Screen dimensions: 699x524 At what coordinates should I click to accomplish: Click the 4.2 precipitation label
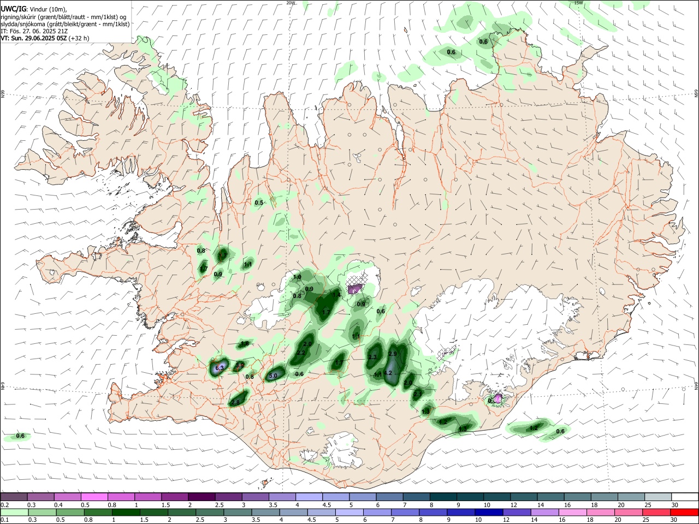point(388,373)
